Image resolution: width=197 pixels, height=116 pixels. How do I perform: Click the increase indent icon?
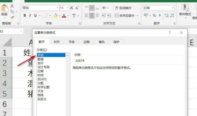tap(109, 15)
